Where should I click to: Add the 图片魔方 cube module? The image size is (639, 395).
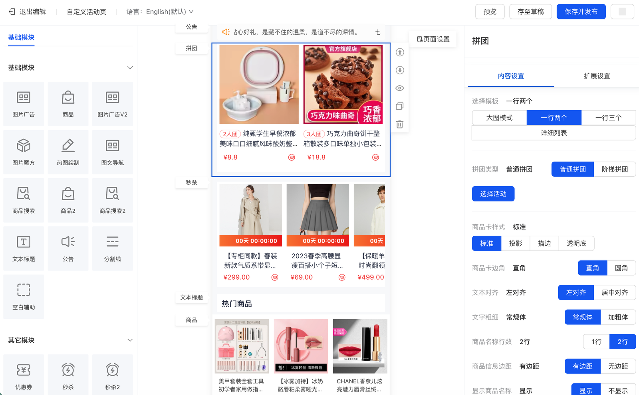(24, 152)
